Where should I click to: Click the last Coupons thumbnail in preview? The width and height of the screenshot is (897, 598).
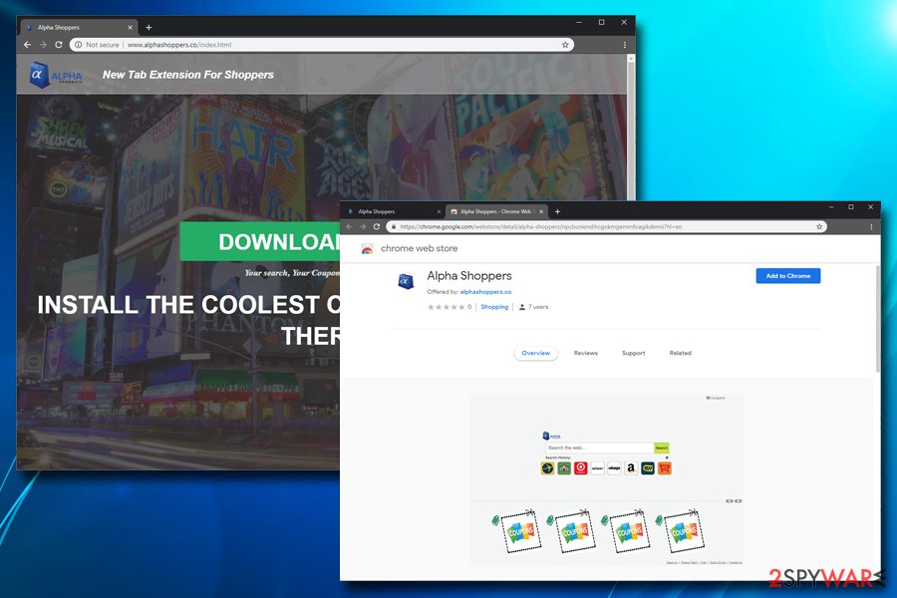[684, 531]
